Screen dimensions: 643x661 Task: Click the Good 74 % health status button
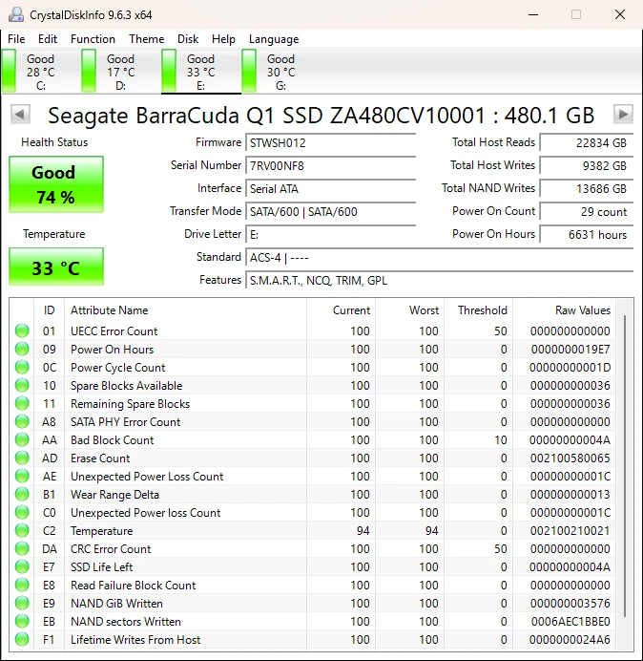click(56, 184)
